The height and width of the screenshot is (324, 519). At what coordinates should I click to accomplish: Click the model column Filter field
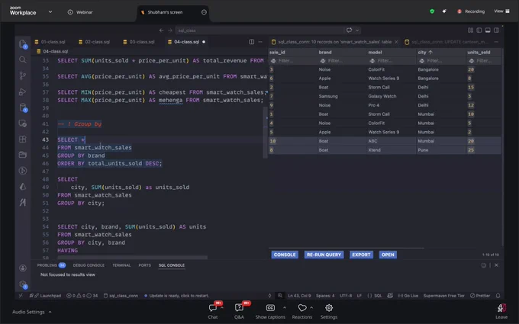pyautogui.click(x=392, y=61)
